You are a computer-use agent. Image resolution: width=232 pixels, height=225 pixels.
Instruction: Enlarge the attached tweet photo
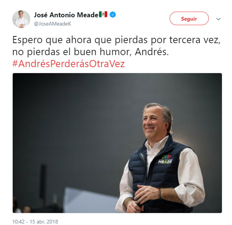117,143
